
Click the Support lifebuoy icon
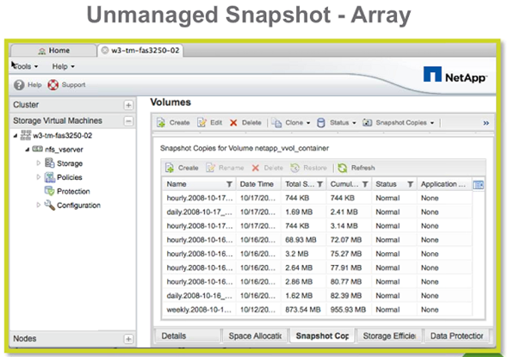coord(53,85)
